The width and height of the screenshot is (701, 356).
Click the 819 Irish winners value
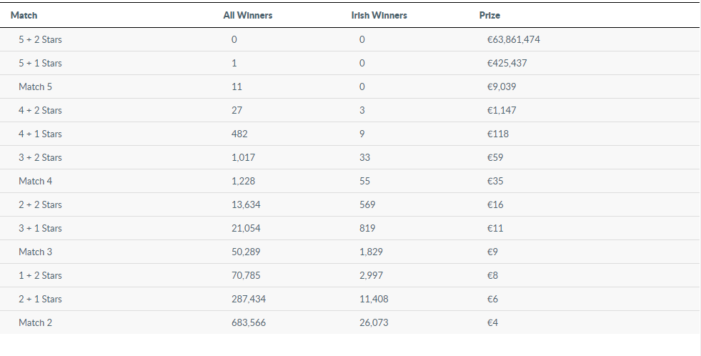pos(367,228)
